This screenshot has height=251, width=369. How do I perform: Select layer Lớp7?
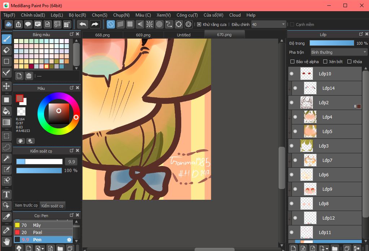[326, 160]
